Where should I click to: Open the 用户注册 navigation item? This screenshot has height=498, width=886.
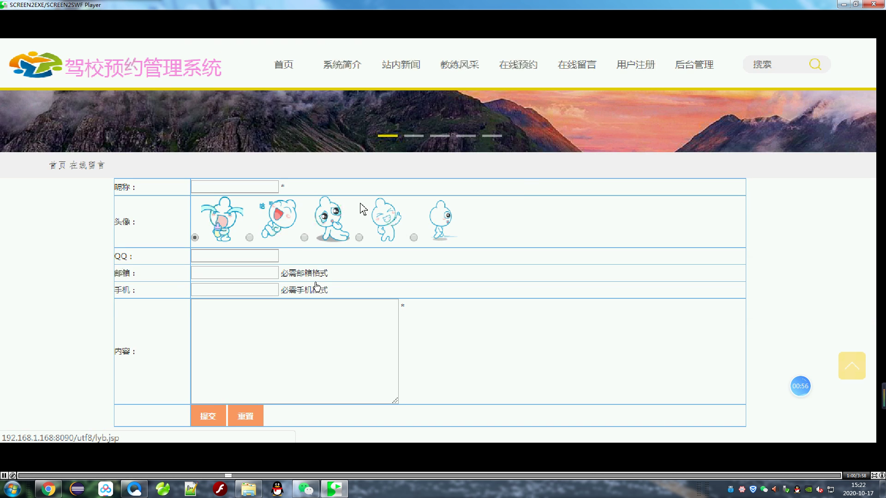[635, 65]
